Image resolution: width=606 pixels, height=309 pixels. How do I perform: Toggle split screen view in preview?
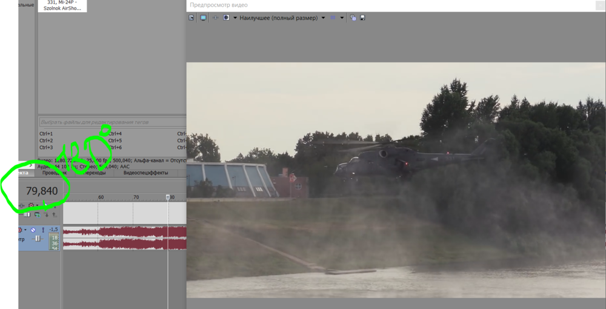pyautogui.click(x=227, y=18)
